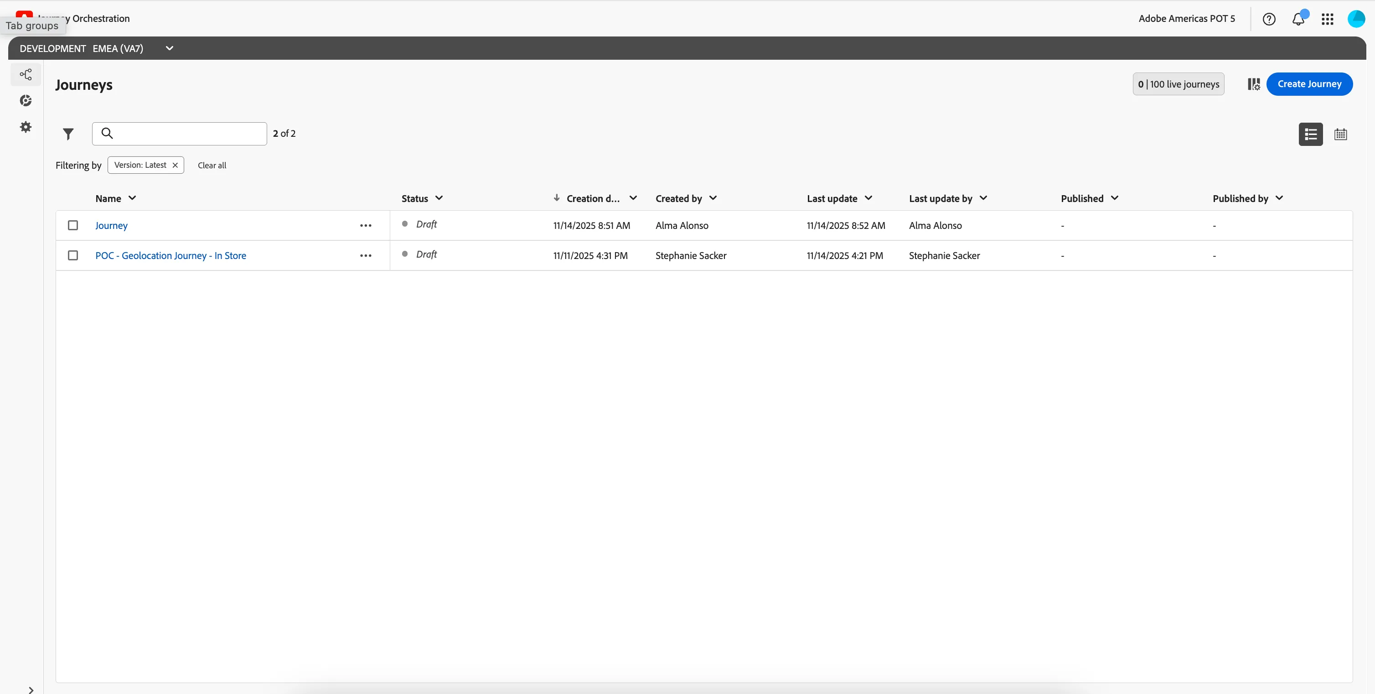Switch to calendar view
This screenshot has width=1375, height=694.
coord(1340,134)
